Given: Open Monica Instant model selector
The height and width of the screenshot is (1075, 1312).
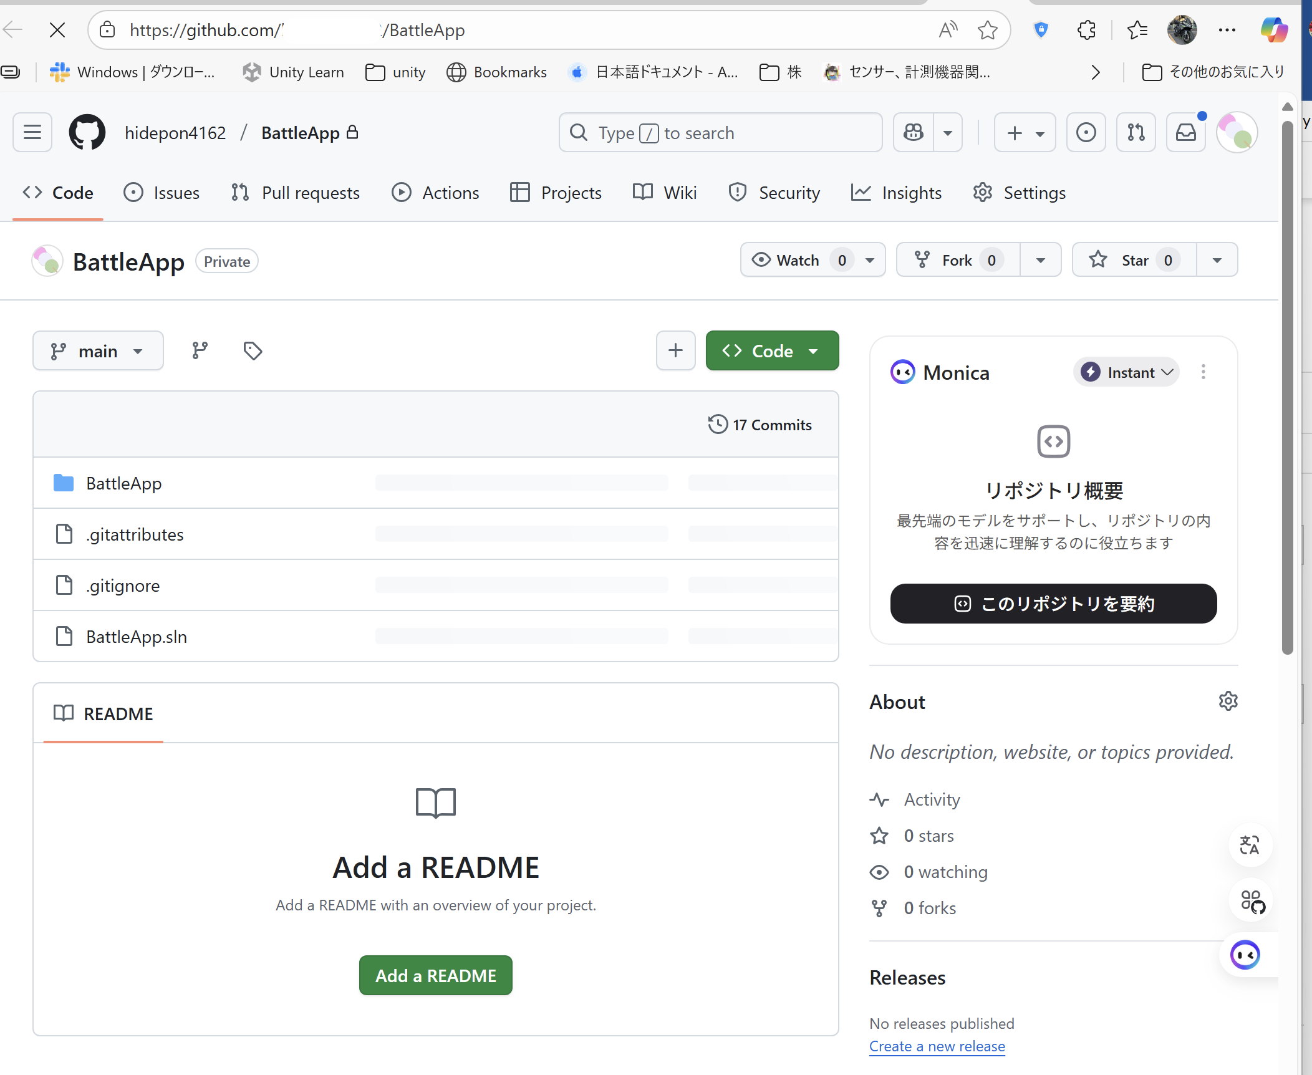Looking at the screenshot, I should pos(1126,372).
